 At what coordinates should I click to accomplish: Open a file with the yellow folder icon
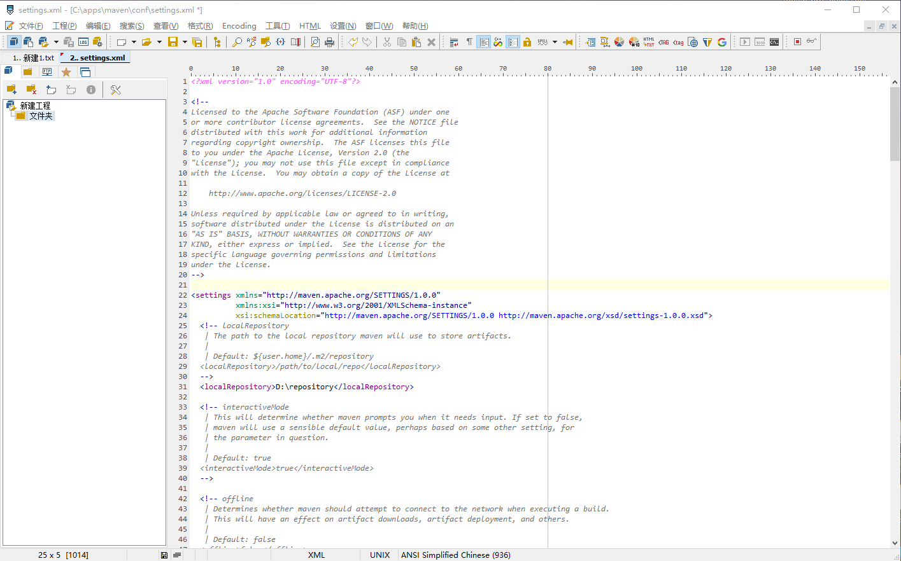146,42
